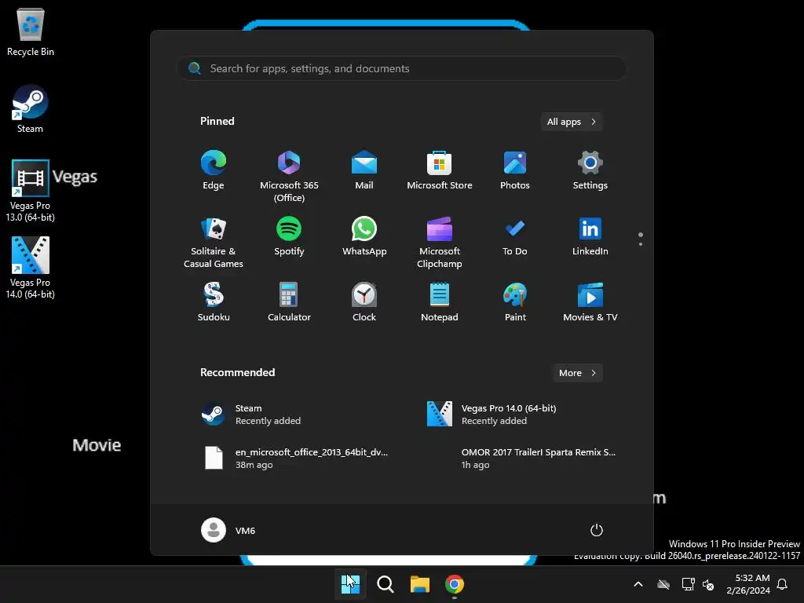This screenshot has height=603, width=804.
Task: Open the Mail app
Action: pyautogui.click(x=364, y=170)
